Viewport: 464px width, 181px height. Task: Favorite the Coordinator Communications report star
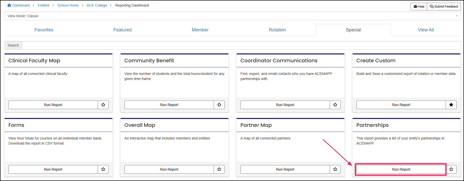pos(335,105)
